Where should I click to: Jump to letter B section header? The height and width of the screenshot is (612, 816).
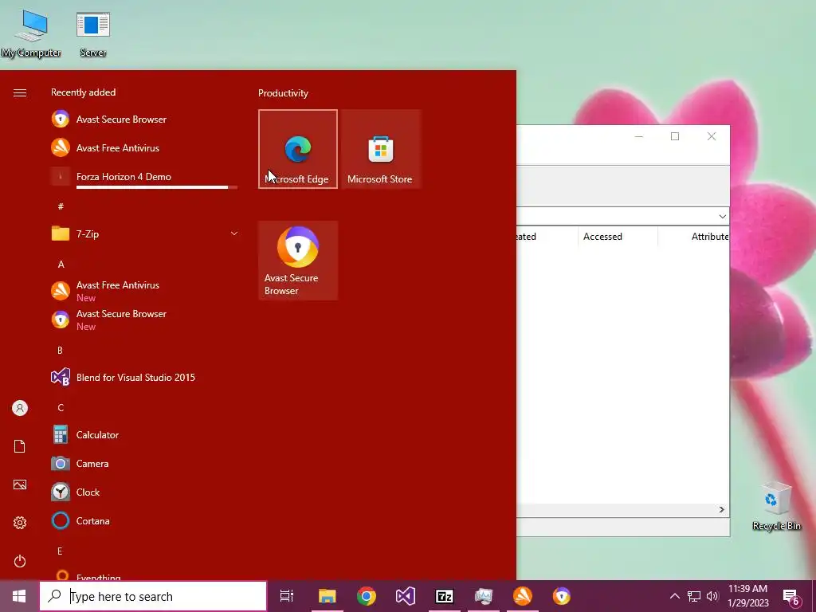tap(60, 351)
